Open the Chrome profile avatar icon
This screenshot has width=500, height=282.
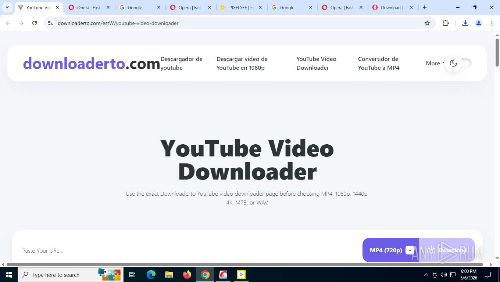(x=479, y=23)
